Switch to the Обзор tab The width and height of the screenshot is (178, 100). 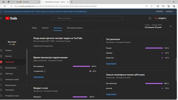(x=34, y=28)
